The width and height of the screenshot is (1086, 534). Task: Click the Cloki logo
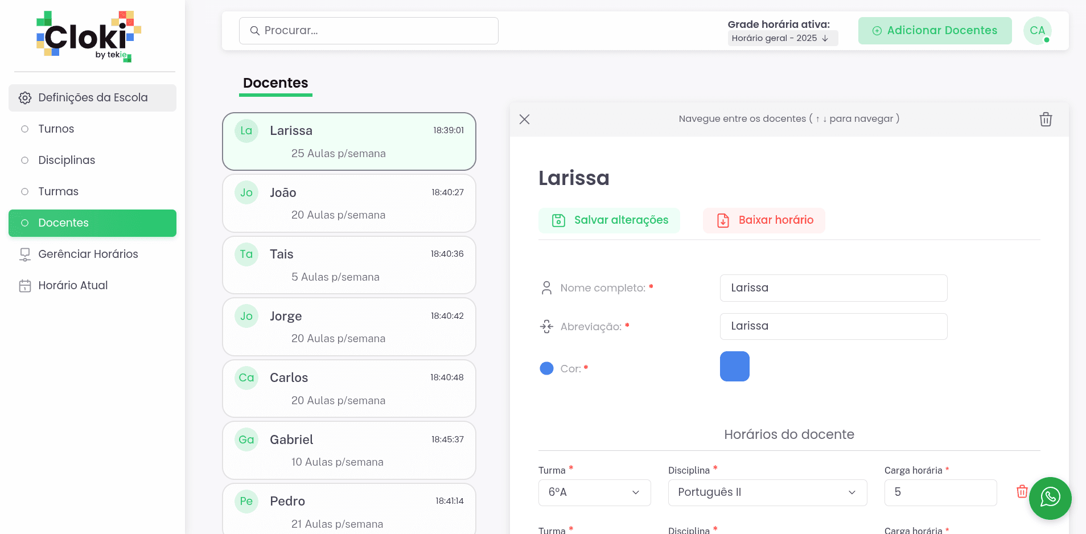88,36
